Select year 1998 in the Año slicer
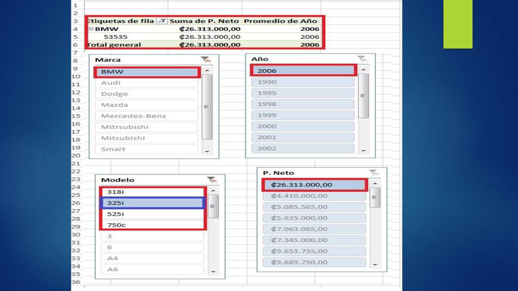The image size is (518, 291). click(x=303, y=104)
